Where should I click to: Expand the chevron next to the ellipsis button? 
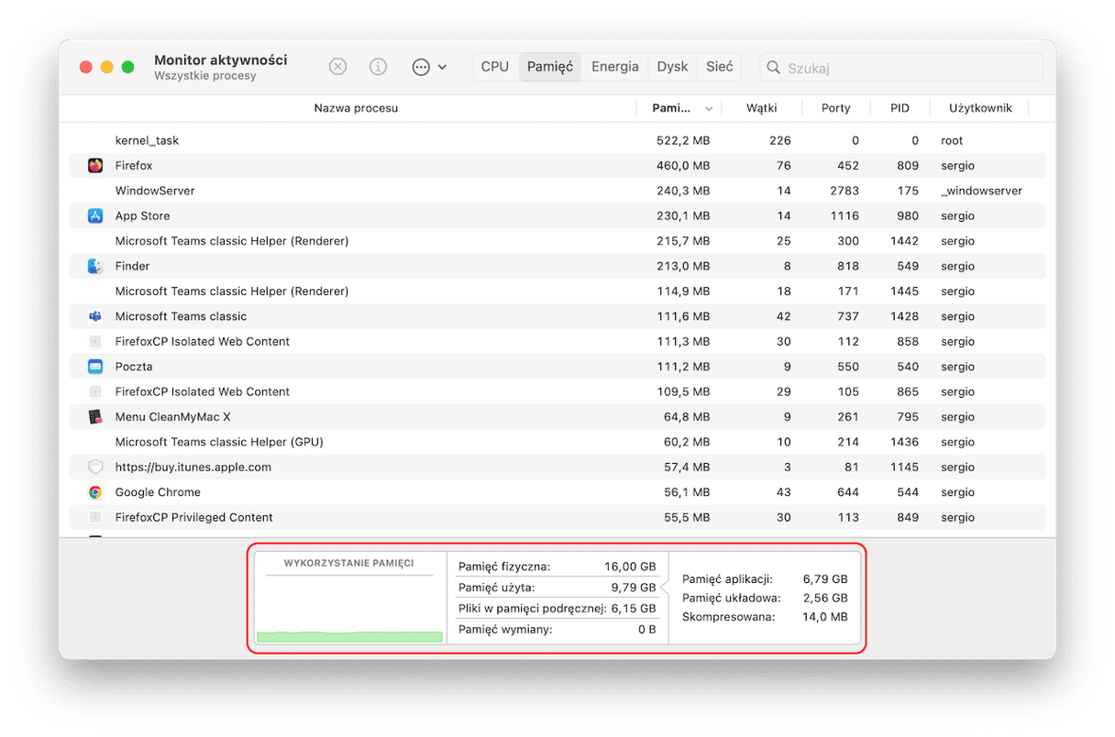pos(442,67)
